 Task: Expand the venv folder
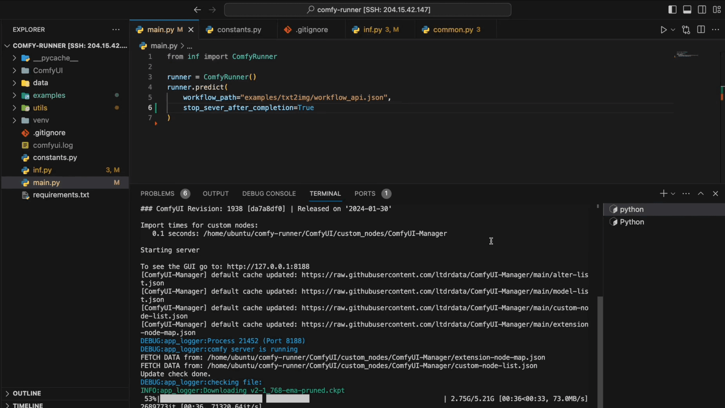65,120
